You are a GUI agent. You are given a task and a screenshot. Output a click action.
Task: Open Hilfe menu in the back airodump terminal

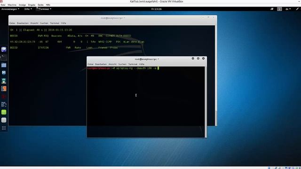pyautogui.click(x=63, y=23)
